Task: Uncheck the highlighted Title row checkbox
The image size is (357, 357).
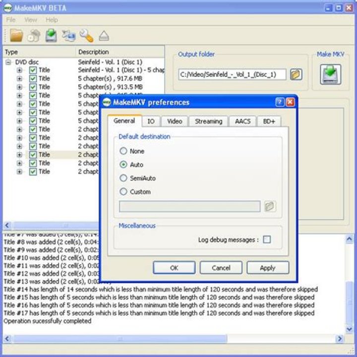Action: [33, 155]
